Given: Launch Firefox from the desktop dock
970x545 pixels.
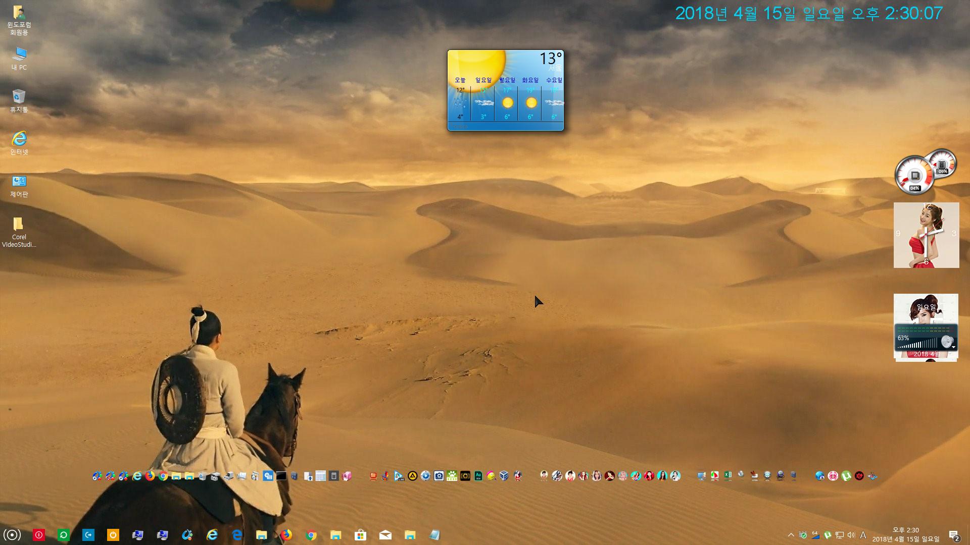Looking at the screenshot, I should tap(150, 476).
